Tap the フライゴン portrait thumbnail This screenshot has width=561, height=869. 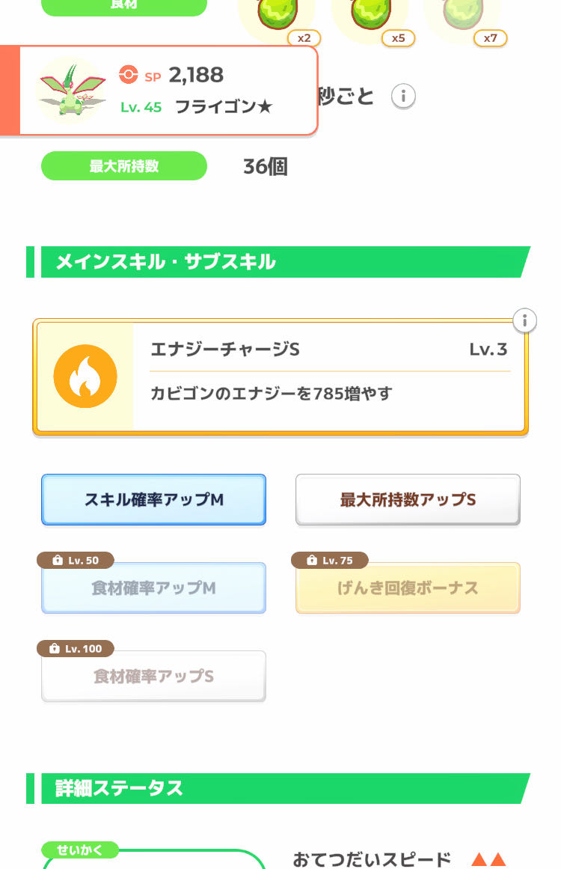(x=71, y=91)
